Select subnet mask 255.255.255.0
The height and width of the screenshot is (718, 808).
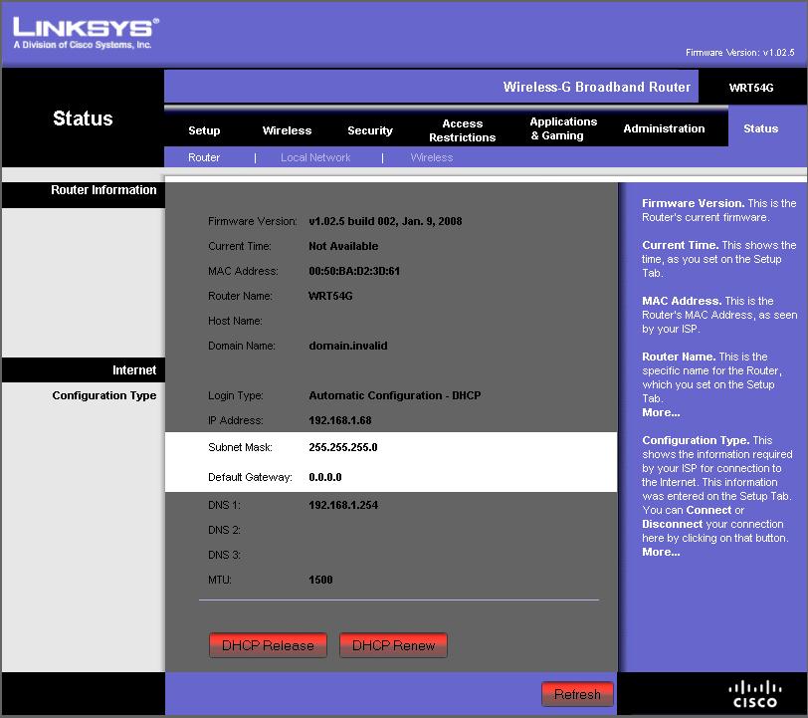343,447
